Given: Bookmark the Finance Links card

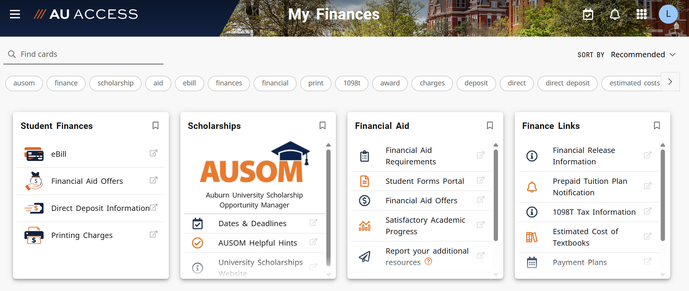Looking at the screenshot, I should pyautogui.click(x=657, y=125).
